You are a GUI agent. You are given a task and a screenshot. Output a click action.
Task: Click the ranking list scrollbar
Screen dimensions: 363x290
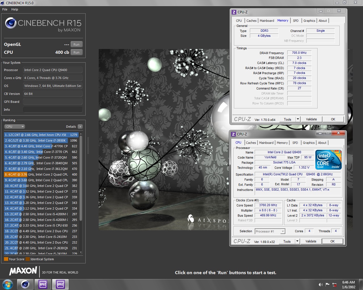point(81,178)
